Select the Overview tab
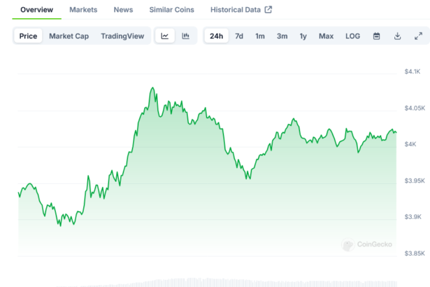 pos(36,10)
